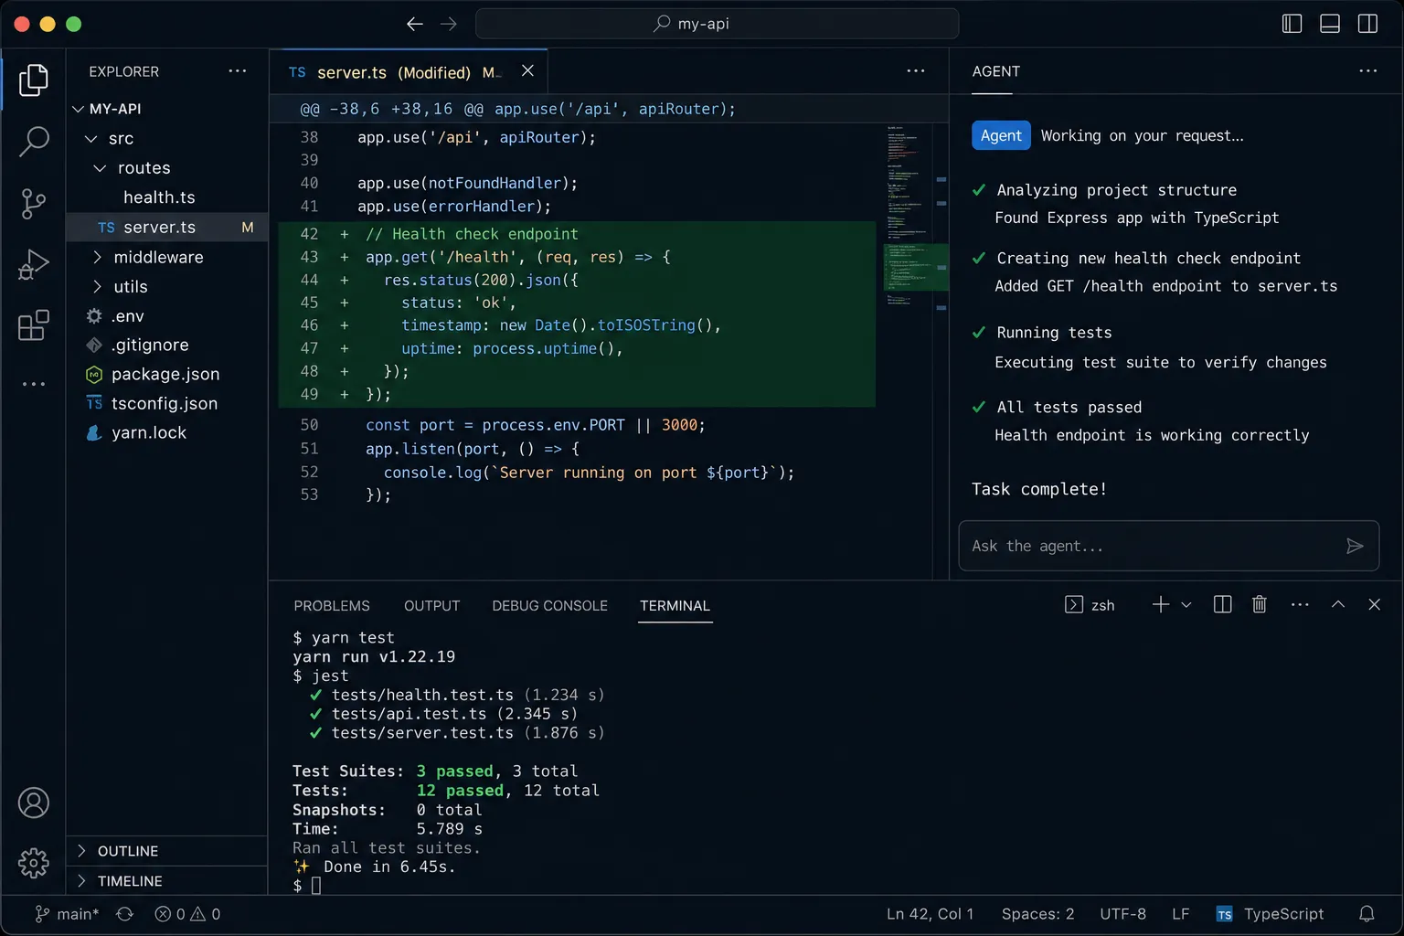The height and width of the screenshot is (936, 1404).
Task: Select the AGENT panel tab
Action: coord(995,71)
